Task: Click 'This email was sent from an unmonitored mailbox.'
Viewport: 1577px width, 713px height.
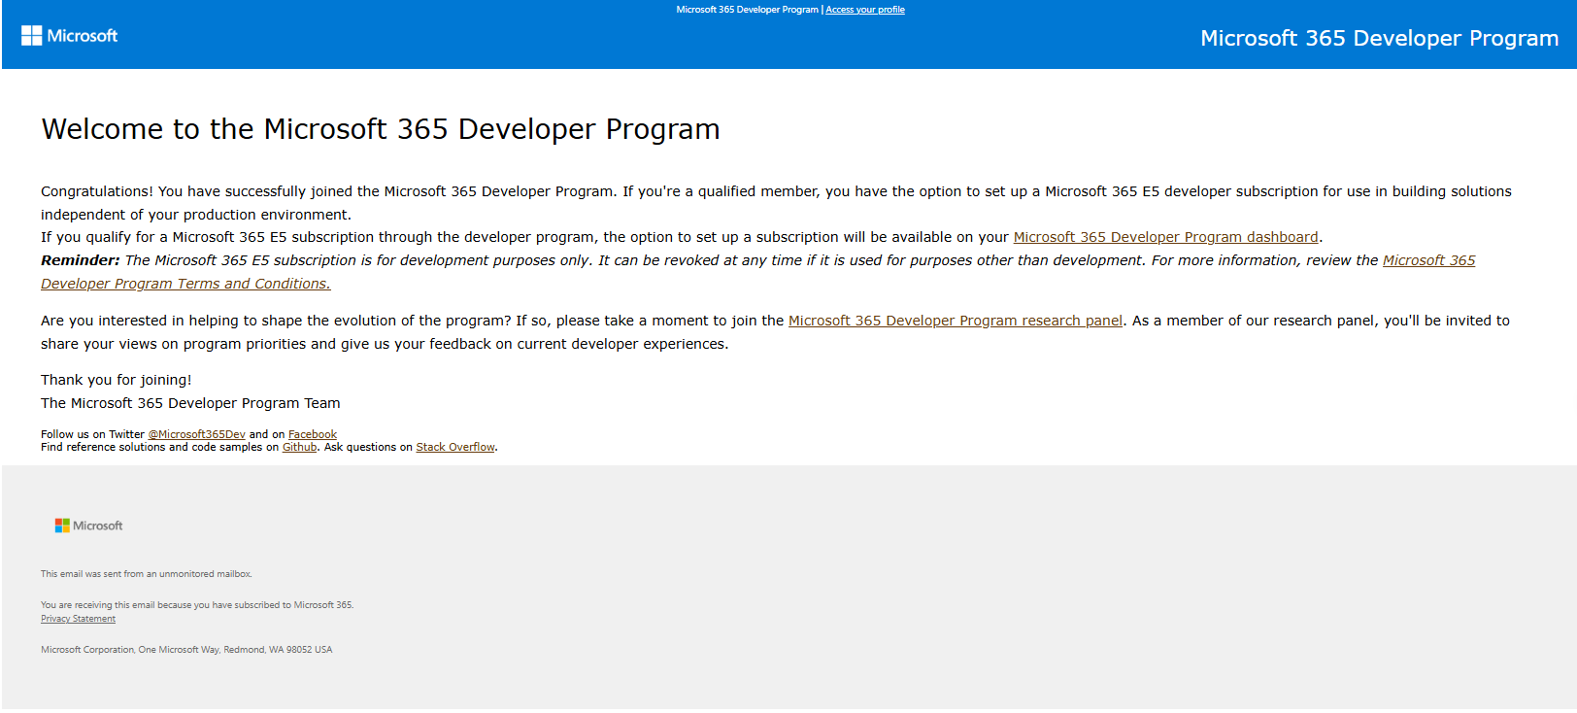Action: 147,574
